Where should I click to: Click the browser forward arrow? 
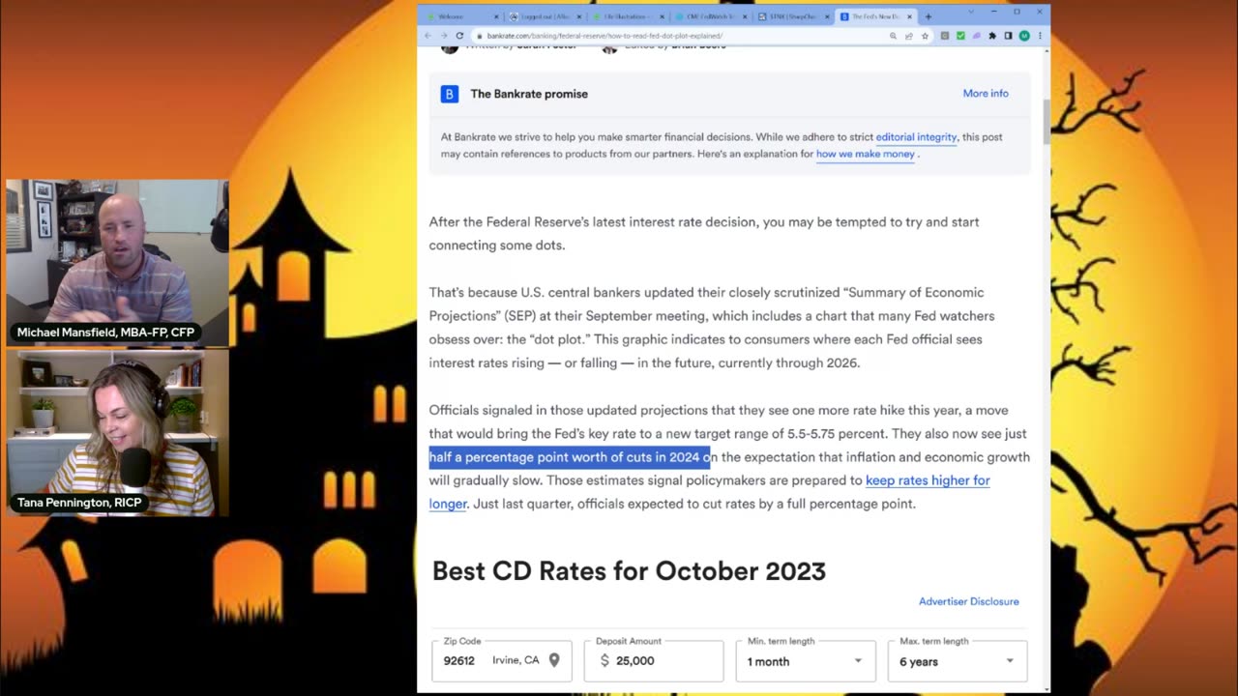tap(444, 36)
